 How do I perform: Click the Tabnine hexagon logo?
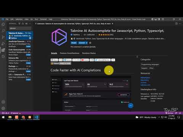tap(59, 37)
